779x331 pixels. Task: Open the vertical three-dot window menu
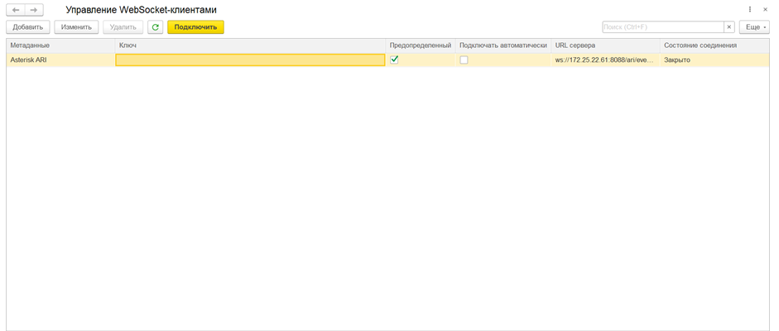(x=750, y=9)
